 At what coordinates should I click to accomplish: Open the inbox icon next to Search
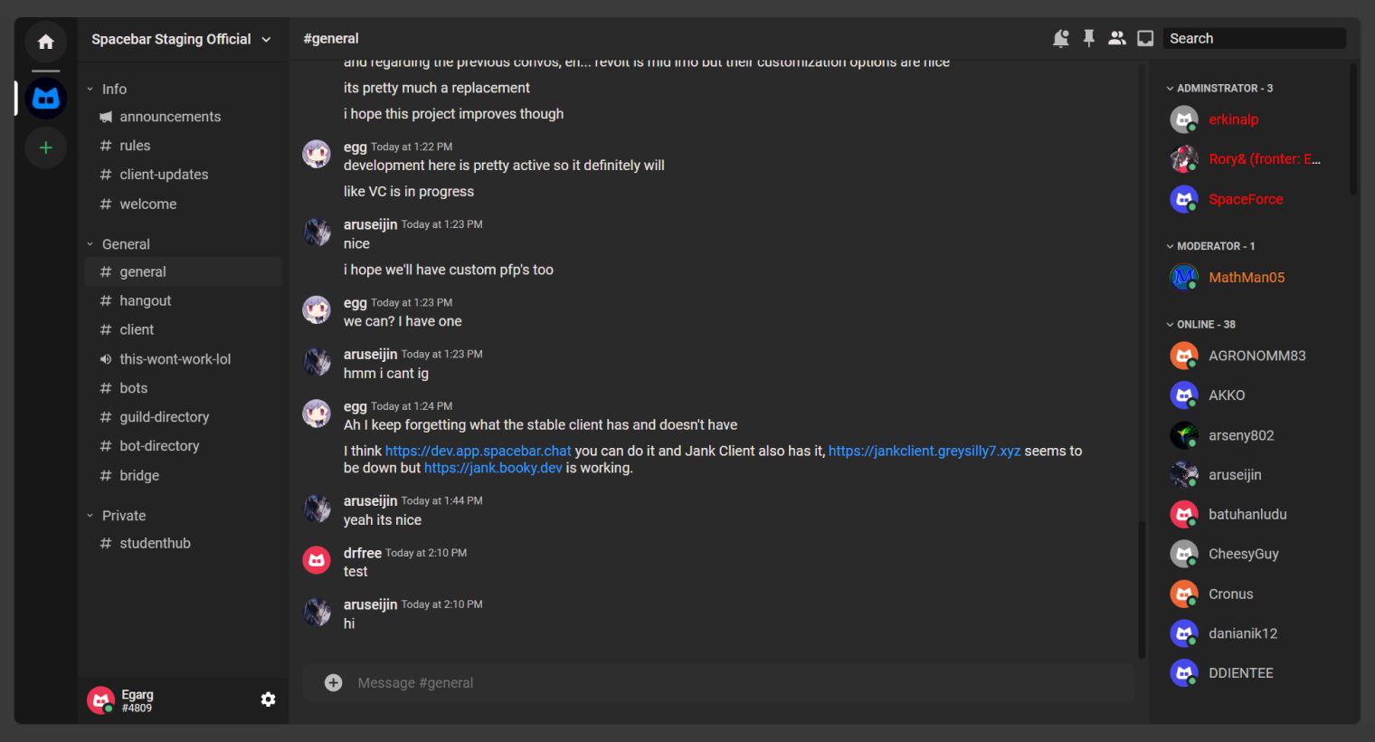click(x=1145, y=38)
